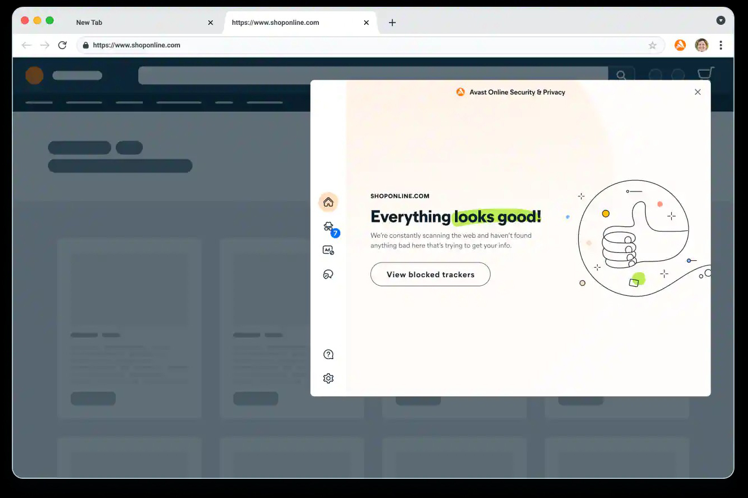Open the browser three-dot menu

pos(721,45)
